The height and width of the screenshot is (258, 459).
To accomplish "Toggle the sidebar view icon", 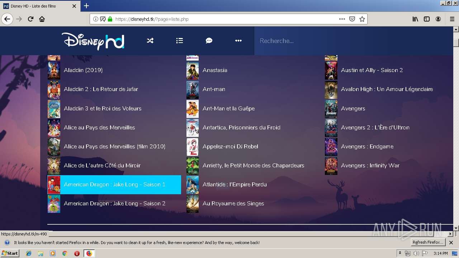I will (x=427, y=19).
